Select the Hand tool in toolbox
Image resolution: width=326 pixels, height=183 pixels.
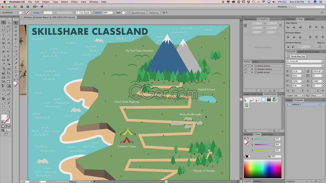(x=4, y=111)
